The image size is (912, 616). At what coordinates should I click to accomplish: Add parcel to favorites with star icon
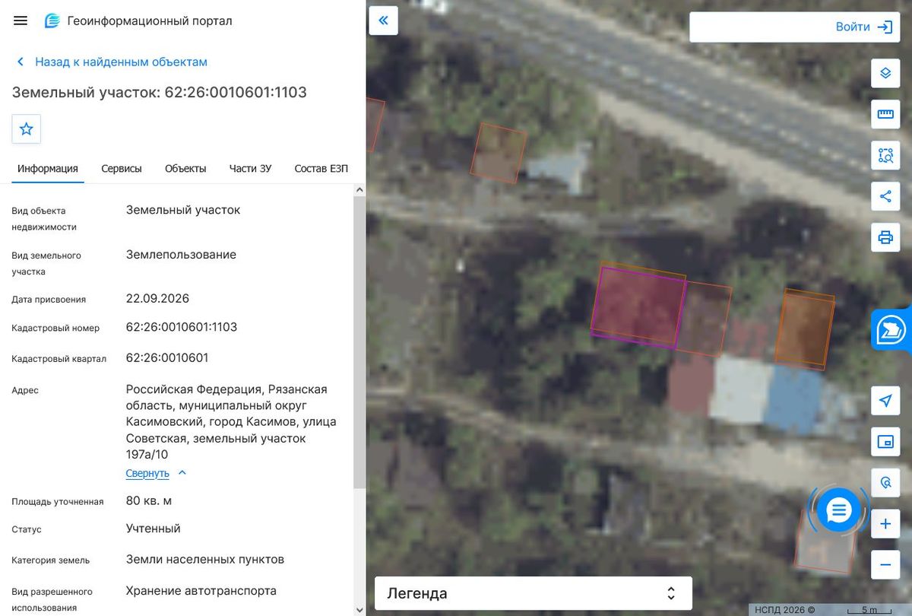click(x=27, y=129)
